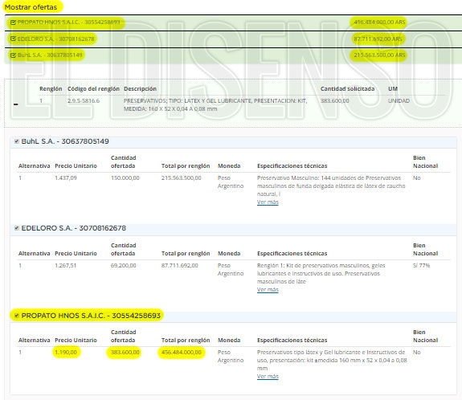Click the 'Mostrar ofertas' heading

tap(31, 7)
